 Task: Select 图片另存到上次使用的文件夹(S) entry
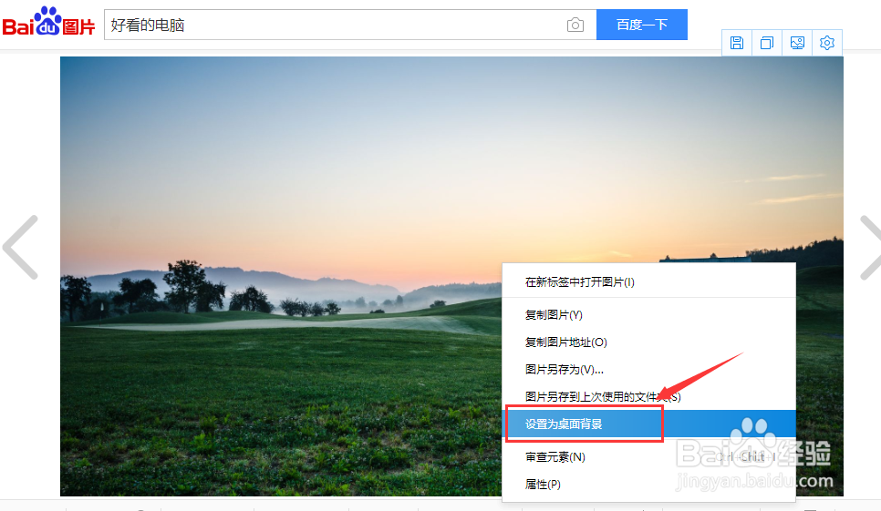pos(649,396)
